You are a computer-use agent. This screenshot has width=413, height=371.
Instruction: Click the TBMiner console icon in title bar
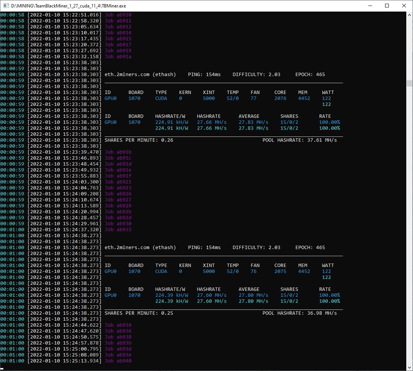coord(6,6)
